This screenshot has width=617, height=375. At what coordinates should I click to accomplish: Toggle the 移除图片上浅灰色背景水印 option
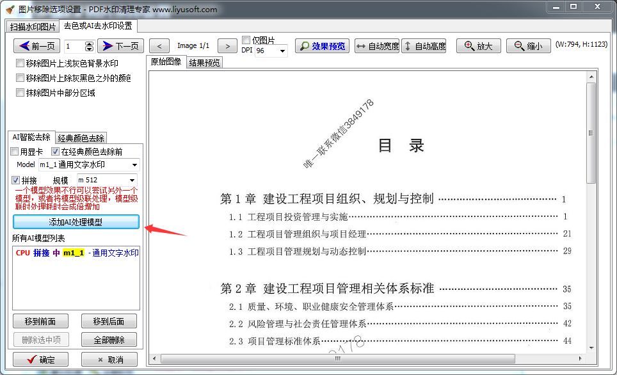[20, 63]
